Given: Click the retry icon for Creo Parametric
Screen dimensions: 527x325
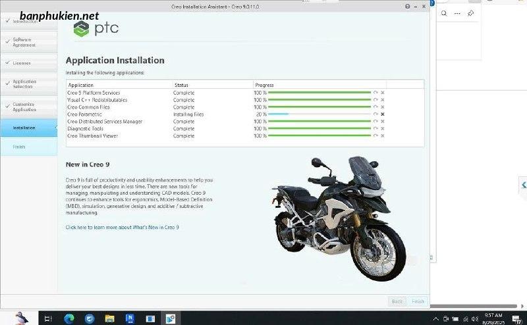Looking at the screenshot, I should 375,114.
